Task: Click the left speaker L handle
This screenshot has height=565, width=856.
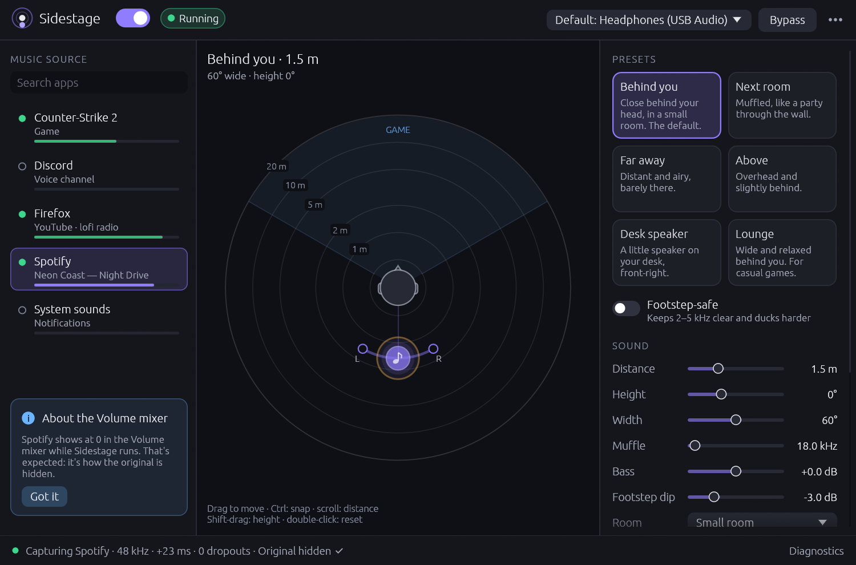Action: pos(362,349)
